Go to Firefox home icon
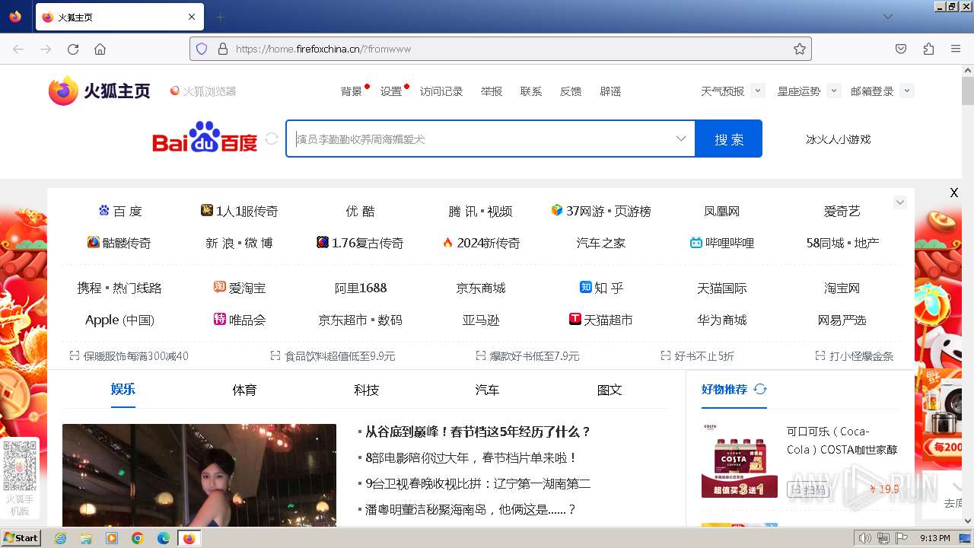The width and height of the screenshot is (974, 548). (100, 49)
